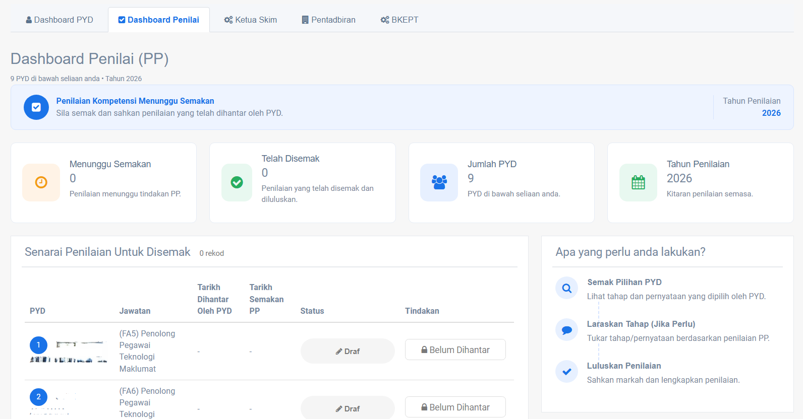Click the Tarikh Dihantar Oleh PYD header

(214, 299)
